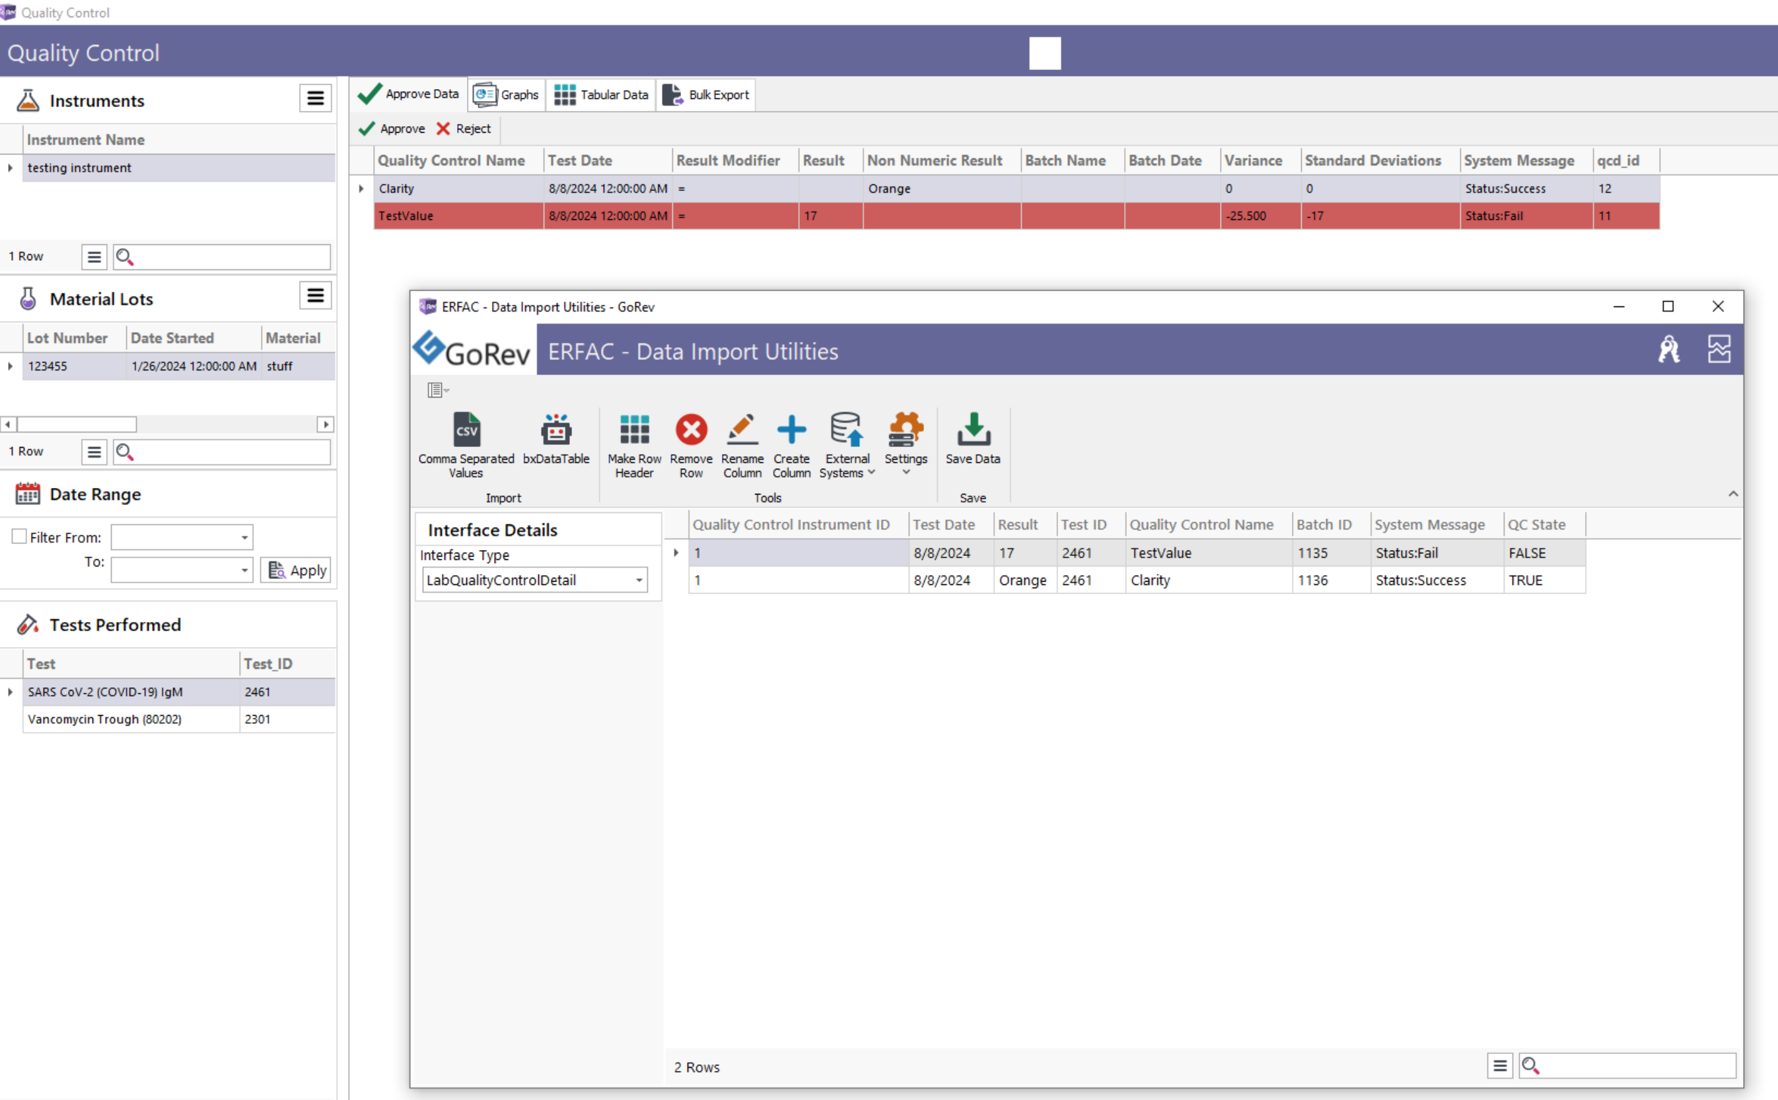The width and height of the screenshot is (1778, 1100).
Task: Switch to the Graphs tab
Action: coord(507,94)
